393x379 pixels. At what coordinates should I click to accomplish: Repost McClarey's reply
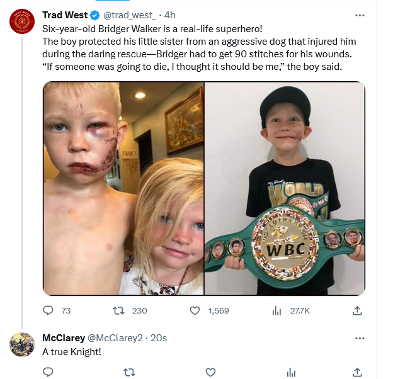[x=130, y=372]
